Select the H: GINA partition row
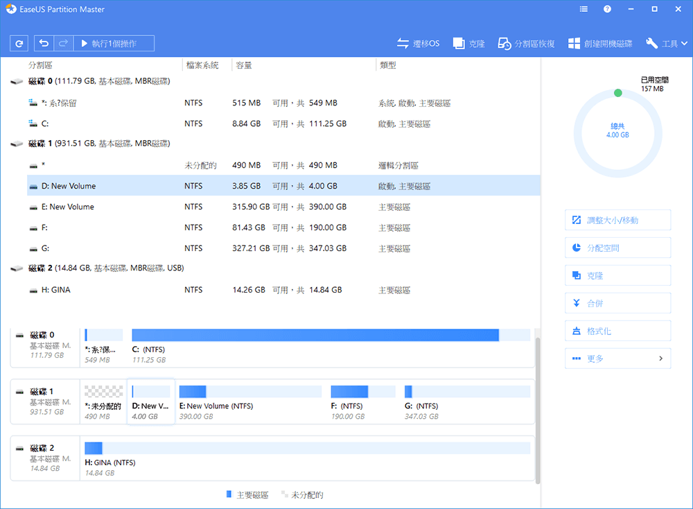693x509 pixels. pos(283,290)
